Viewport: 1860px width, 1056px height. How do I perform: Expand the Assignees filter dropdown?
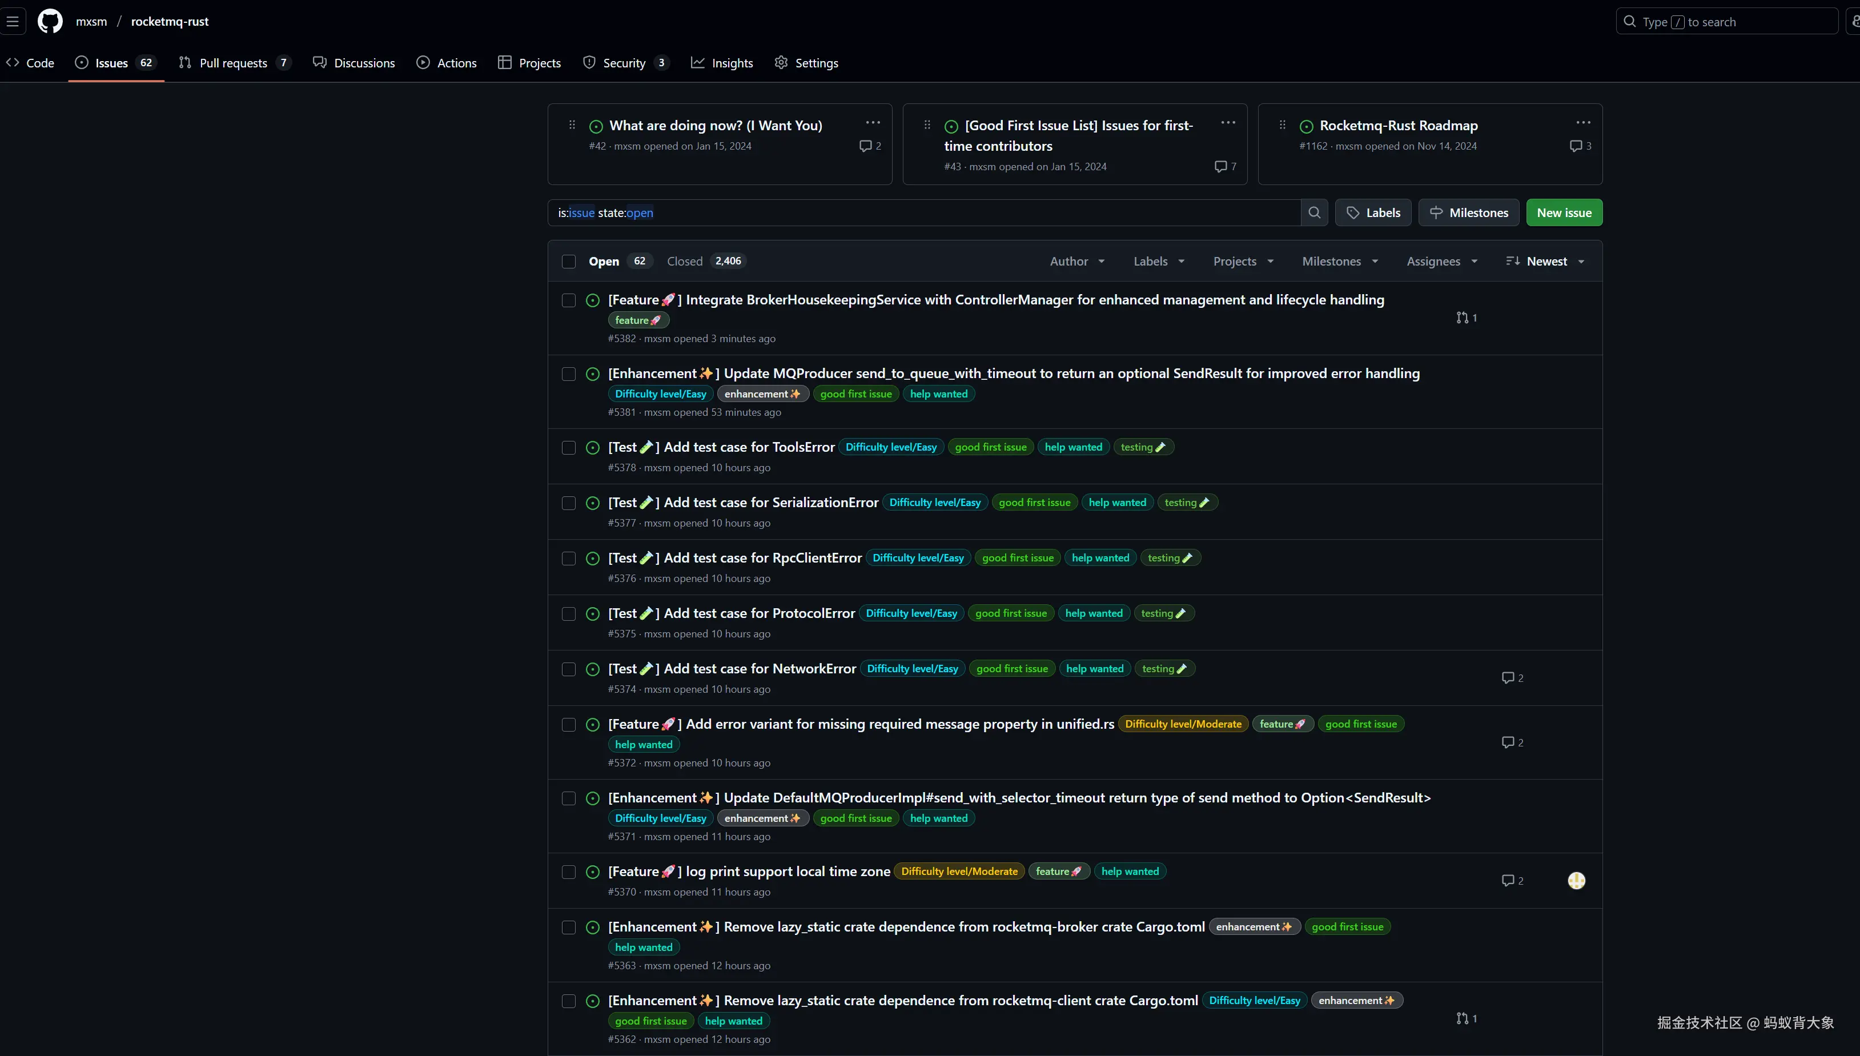[x=1441, y=261]
